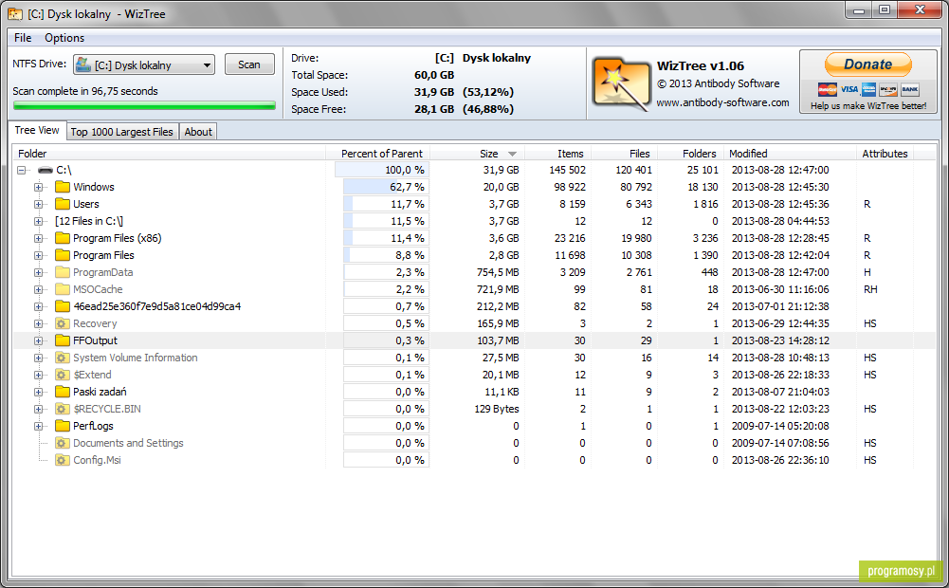Click the green scan progress bar
This screenshot has height=588, width=949.
(x=144, y=106)
